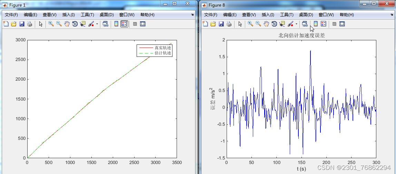Click New Figure icon in Figure 1

pos(6,24)
